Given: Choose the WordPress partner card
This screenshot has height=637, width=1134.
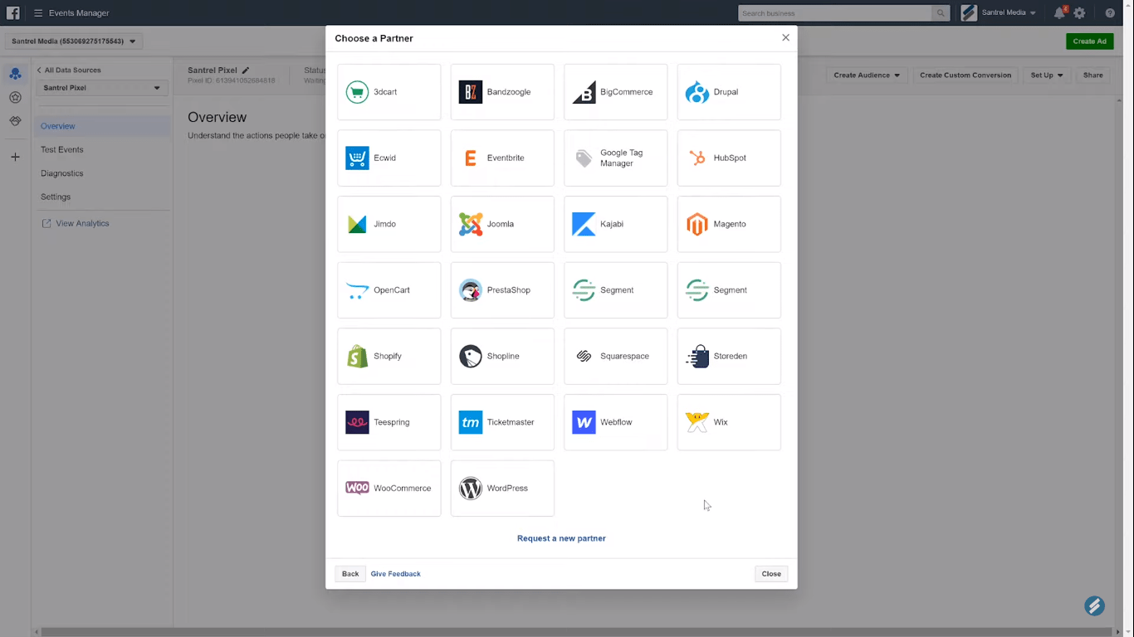Looking at the screenshot, I should [x=502, y=489].
